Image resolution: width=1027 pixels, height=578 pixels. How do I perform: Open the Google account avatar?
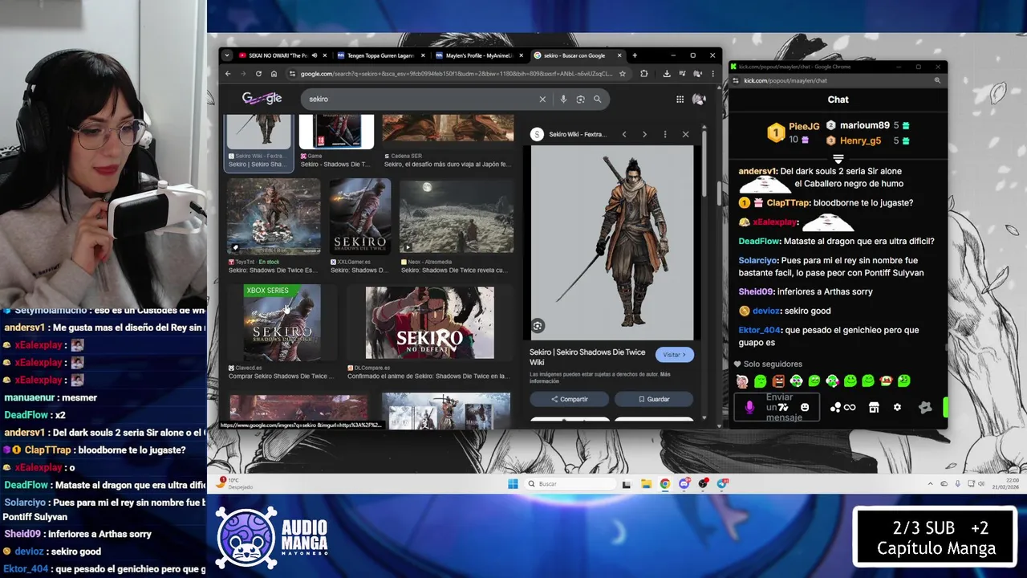[699, 99]
